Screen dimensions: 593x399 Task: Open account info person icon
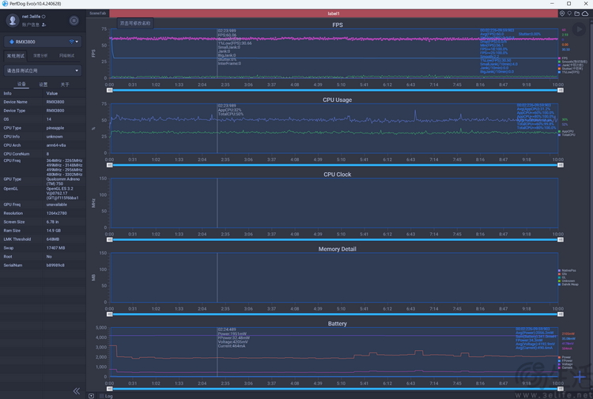(x=43, y=25)
